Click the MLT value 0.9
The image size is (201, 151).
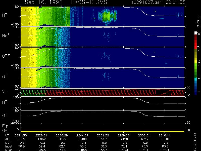click(x=145, y=143)
